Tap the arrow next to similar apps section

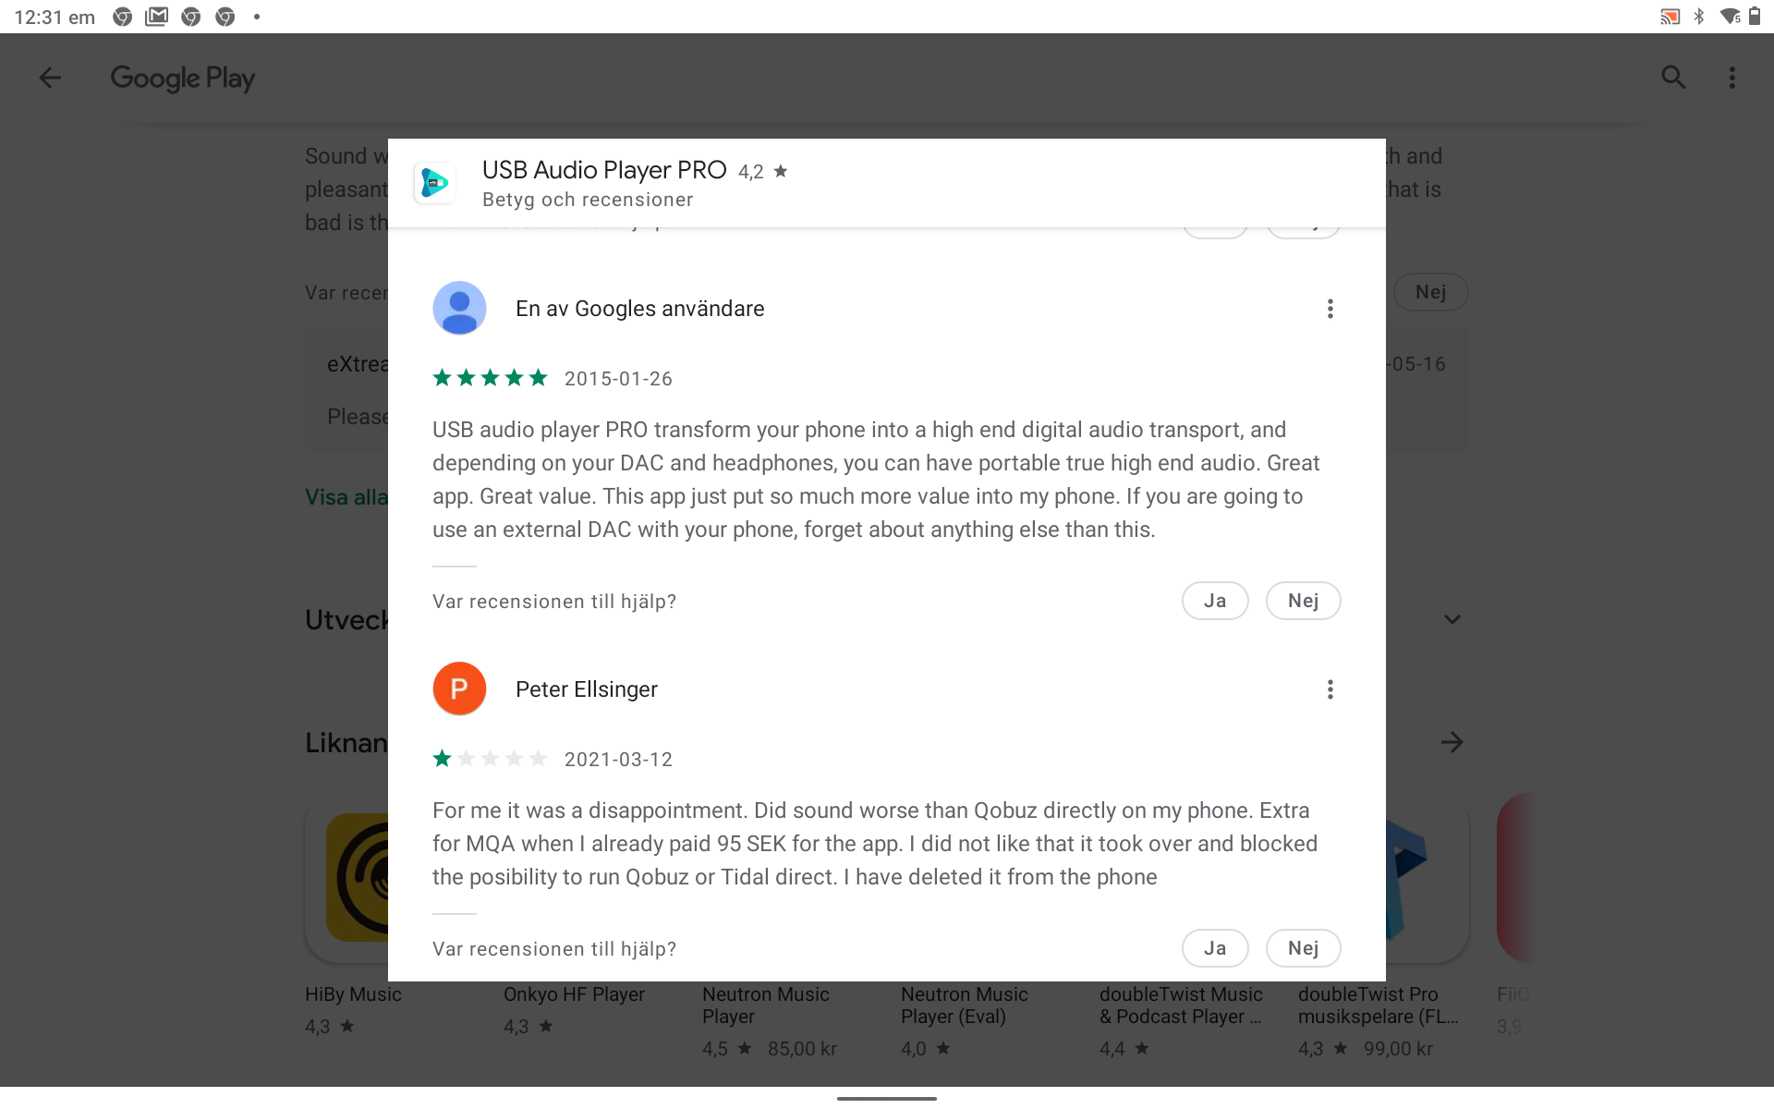click(x=1452, y=742)
